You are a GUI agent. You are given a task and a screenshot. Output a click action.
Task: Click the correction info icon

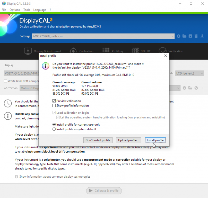(x=184, y=88)
